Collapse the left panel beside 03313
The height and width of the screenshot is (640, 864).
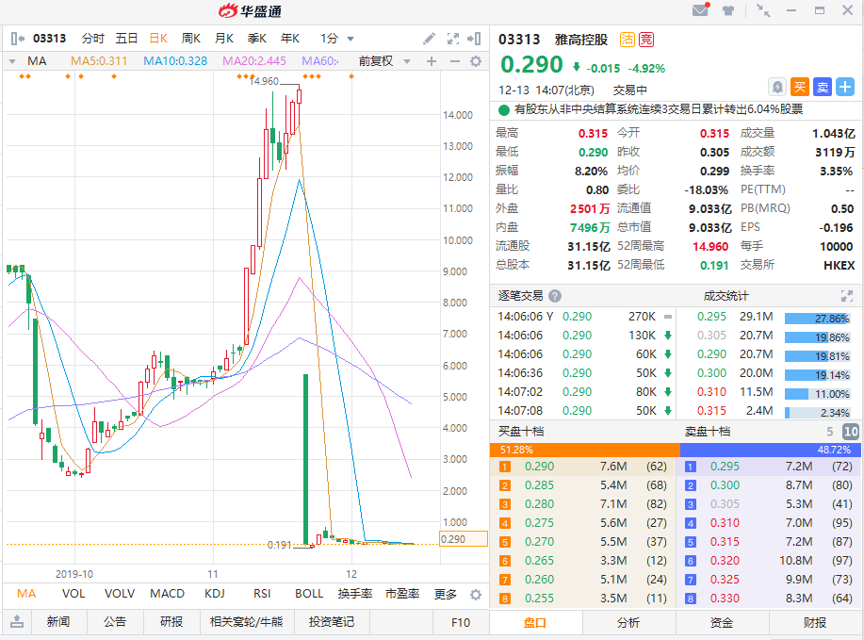pyautogui.click(x=17, y=39)
